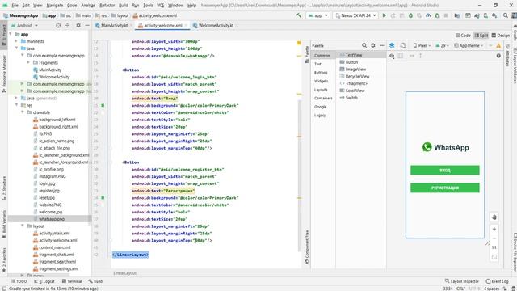This screenshot has height=291, width=517.
Task: Click the green Вход button in preview
Action: [445, 171]
